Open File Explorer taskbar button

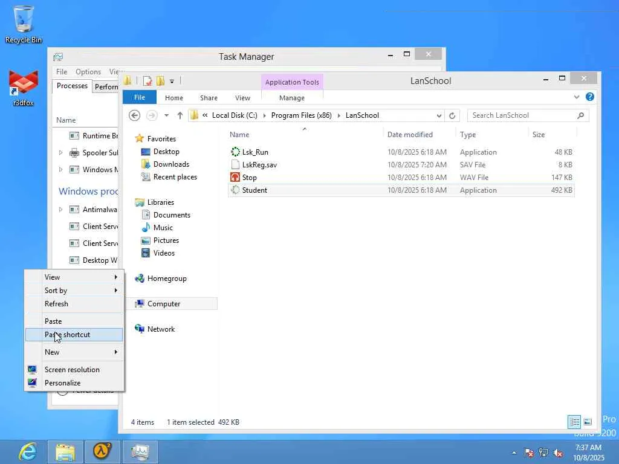65,452
